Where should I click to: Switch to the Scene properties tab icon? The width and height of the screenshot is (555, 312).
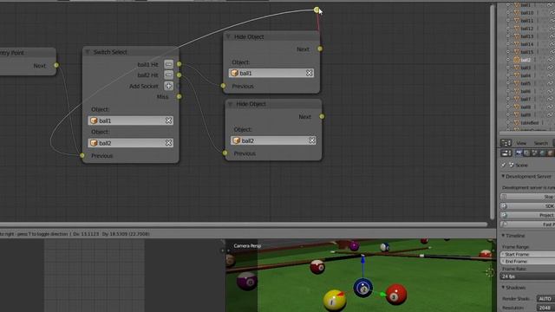(x=534, y=153)
